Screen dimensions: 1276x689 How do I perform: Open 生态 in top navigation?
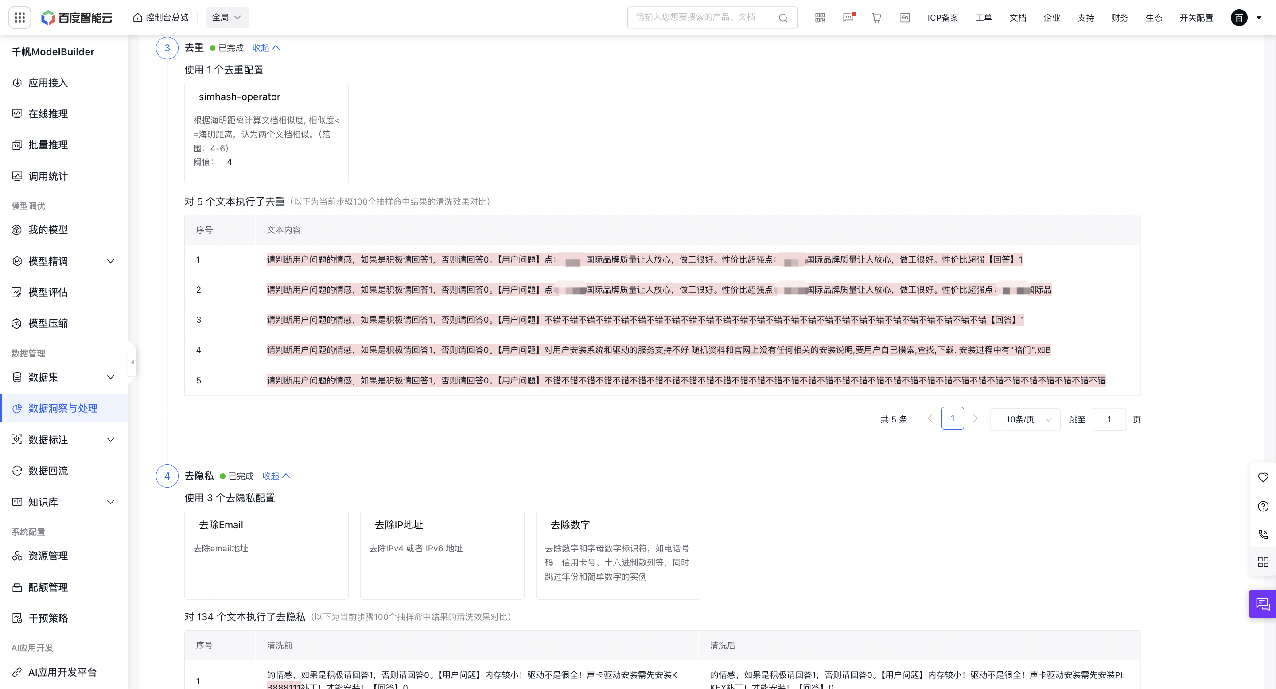[1154, 18]
